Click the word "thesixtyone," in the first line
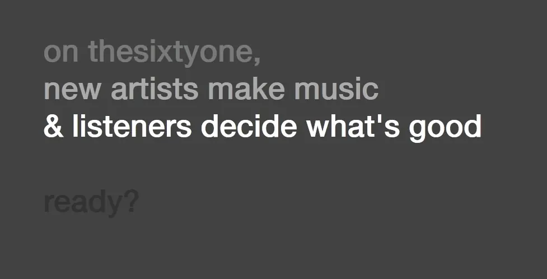Screen dimensions: 547x279 tap(174, 53)
